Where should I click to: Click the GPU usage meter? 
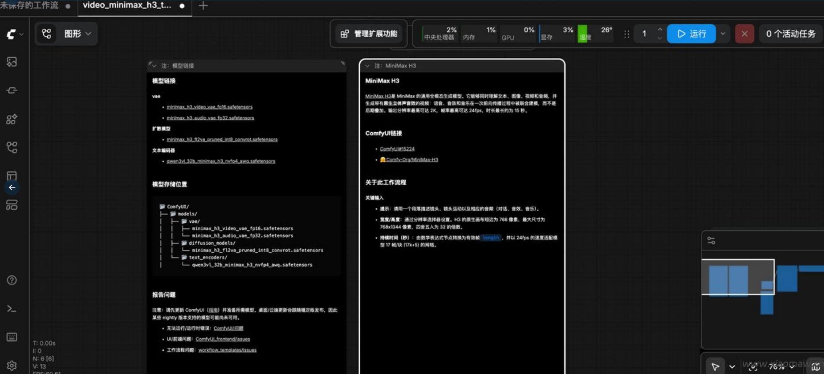[518, 34]
